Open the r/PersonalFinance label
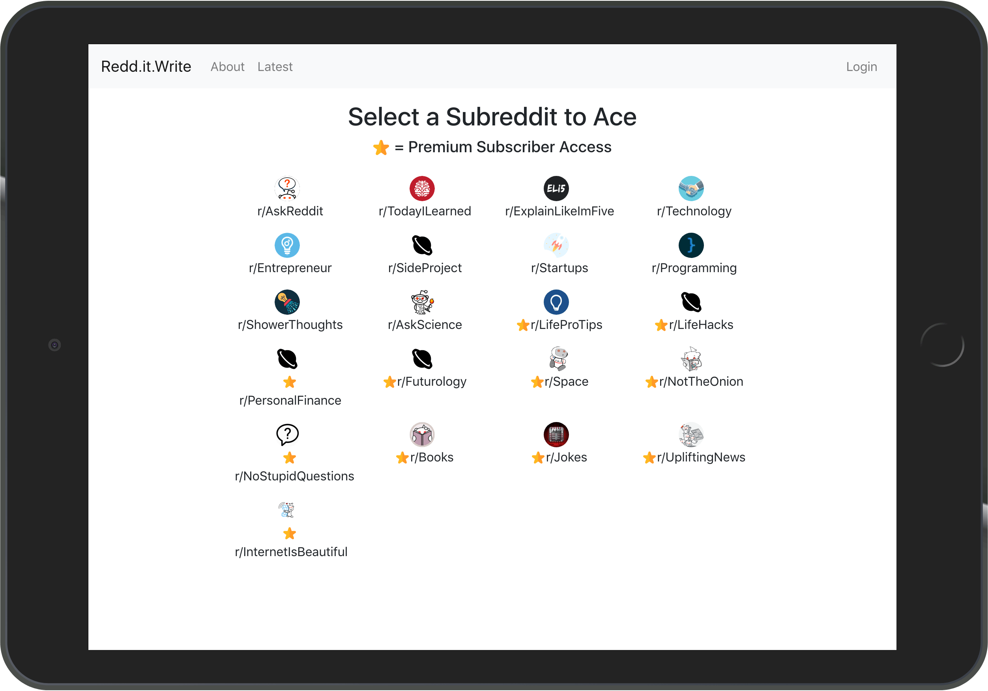The image size is (988, 691). [290, 401]
